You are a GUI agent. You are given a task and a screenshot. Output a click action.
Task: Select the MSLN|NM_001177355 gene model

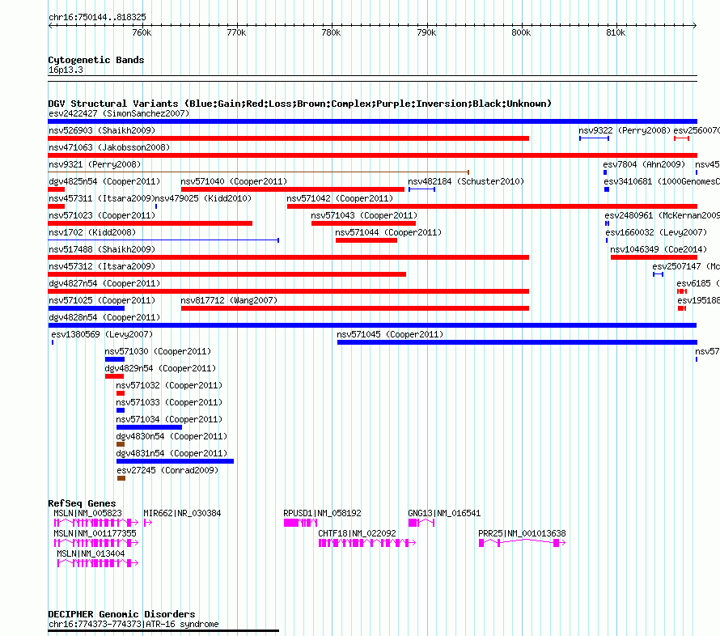pyautogui.click(x=96, y=543)
